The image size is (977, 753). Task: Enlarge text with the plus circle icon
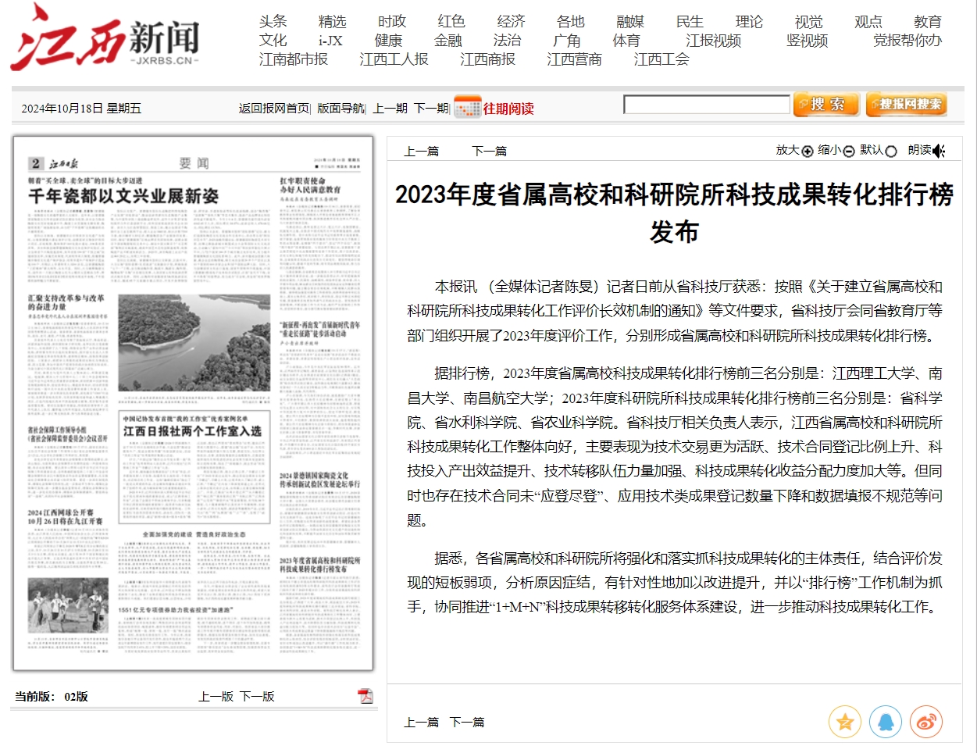click(x=808, y=152)
